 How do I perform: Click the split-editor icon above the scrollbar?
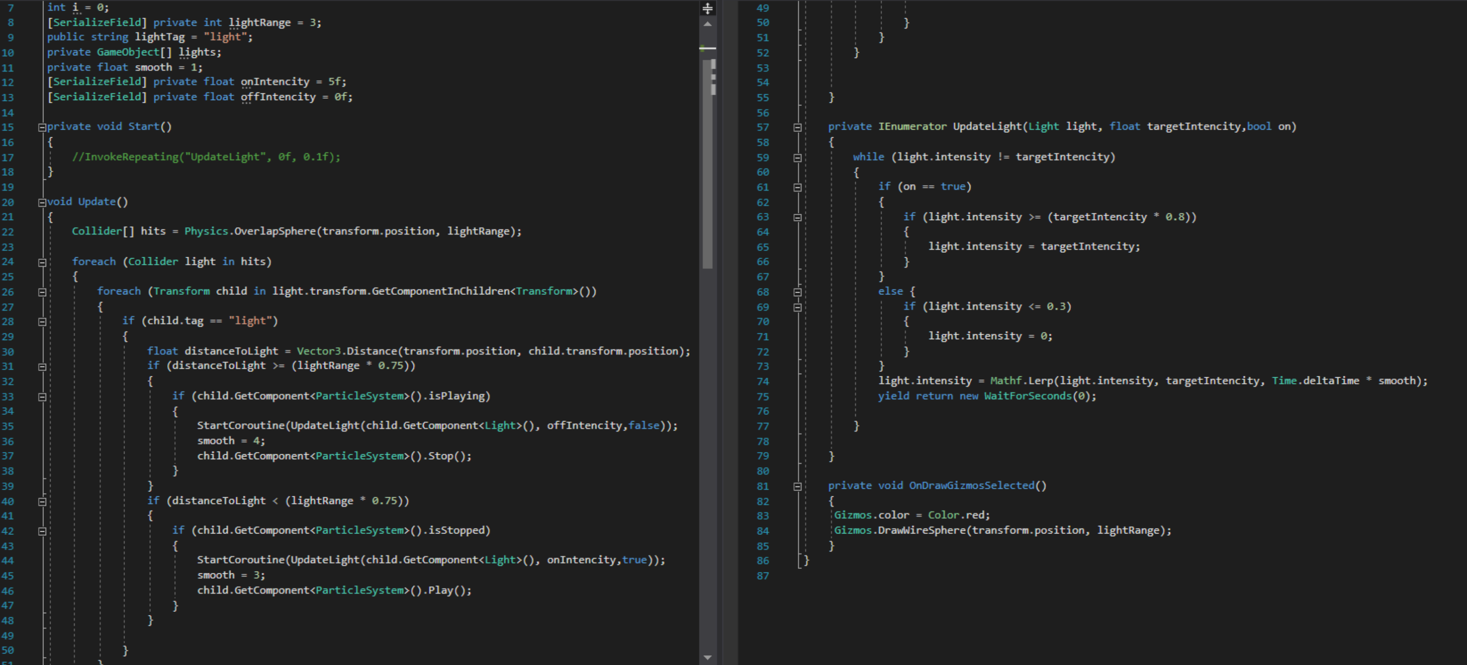(707, 8)
